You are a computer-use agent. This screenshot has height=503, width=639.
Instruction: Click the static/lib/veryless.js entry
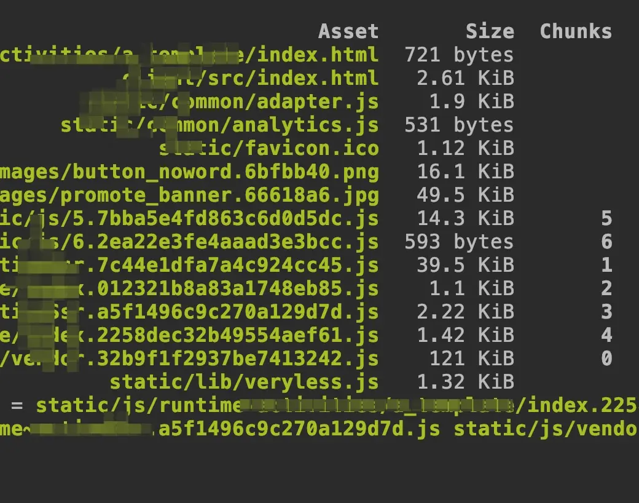(245, 382)
